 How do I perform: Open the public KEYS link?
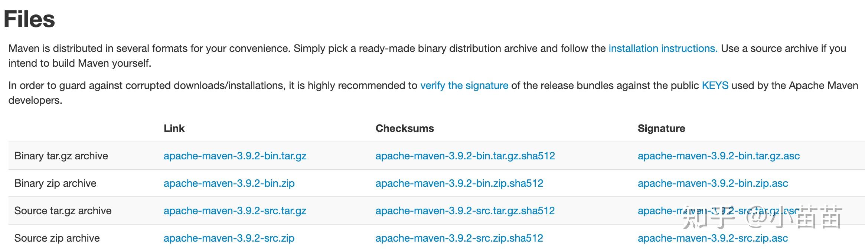point(715,86)
